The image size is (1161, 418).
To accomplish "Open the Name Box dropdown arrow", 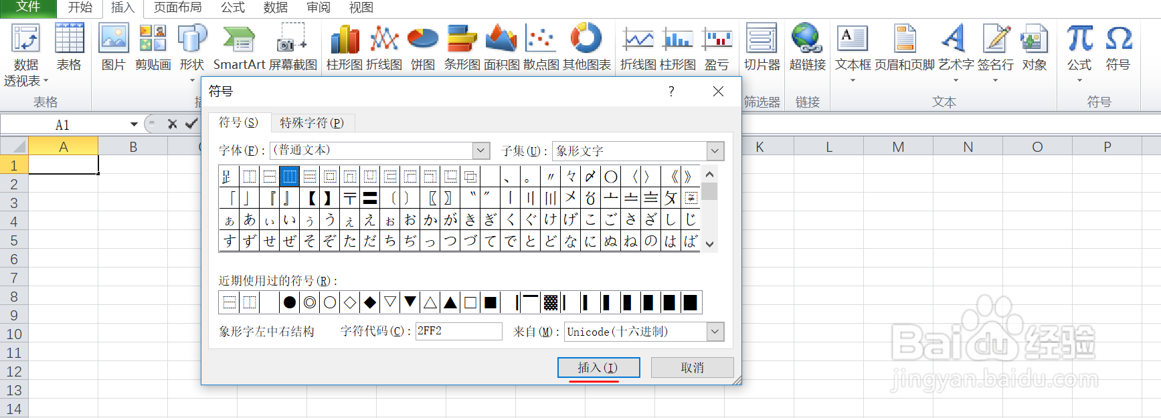I will click(x=134, y=124).
